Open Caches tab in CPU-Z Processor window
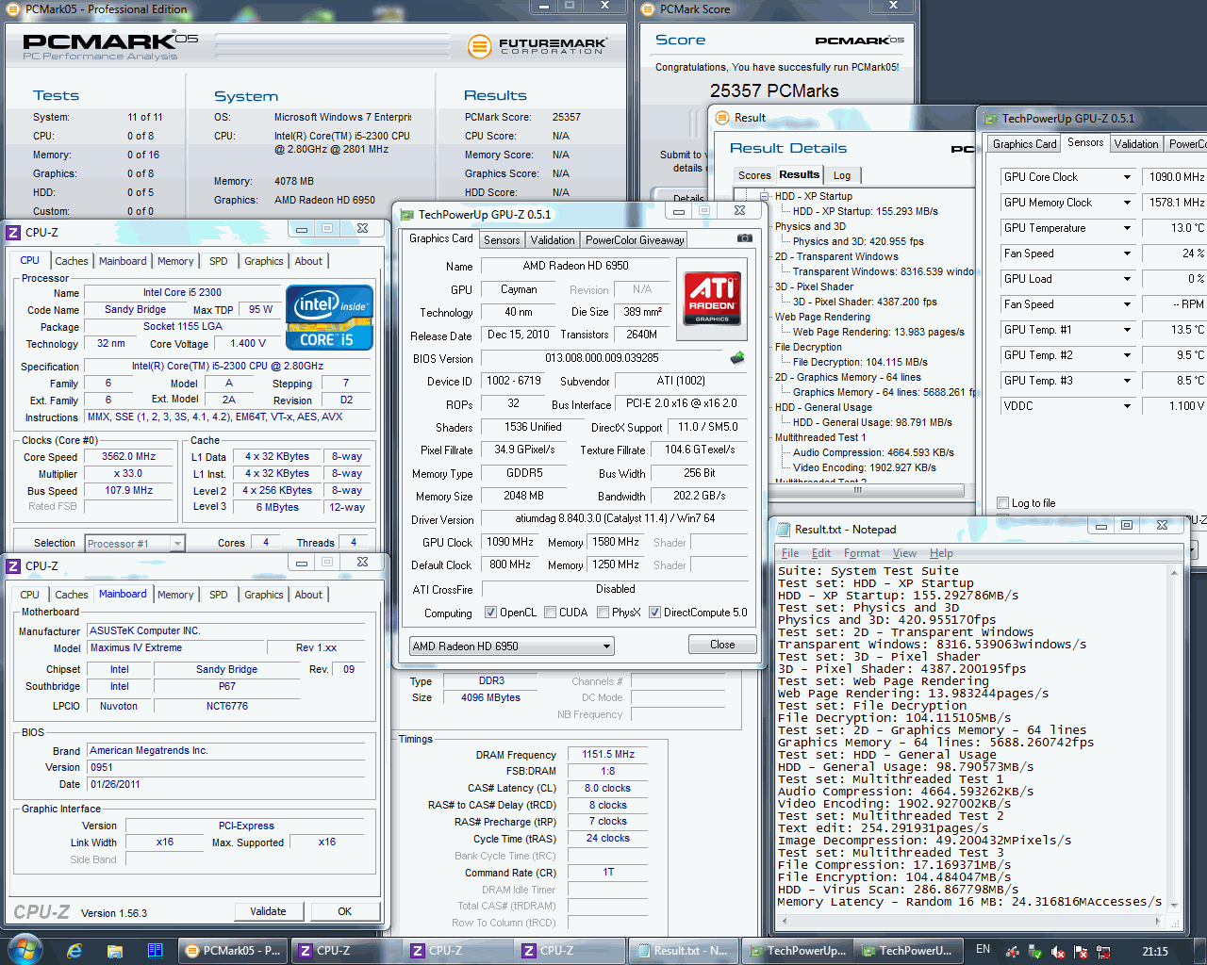Image resolution: width=1207 pixels, height=965 pixels. pos(71,261)
